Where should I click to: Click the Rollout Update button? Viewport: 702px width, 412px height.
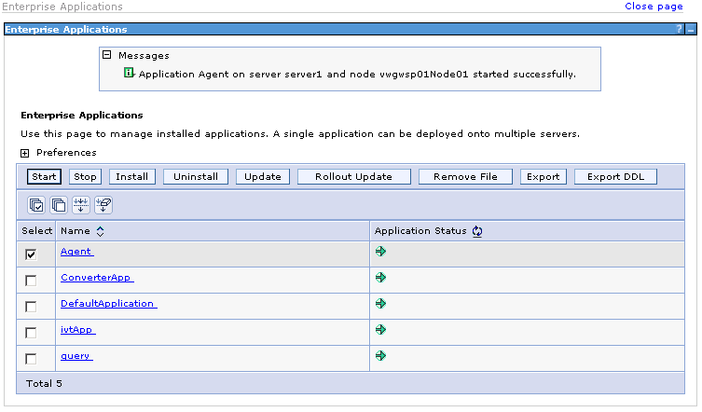coord(353,176)
